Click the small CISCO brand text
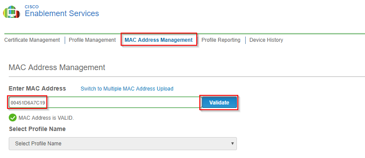 tap(31, 7)
